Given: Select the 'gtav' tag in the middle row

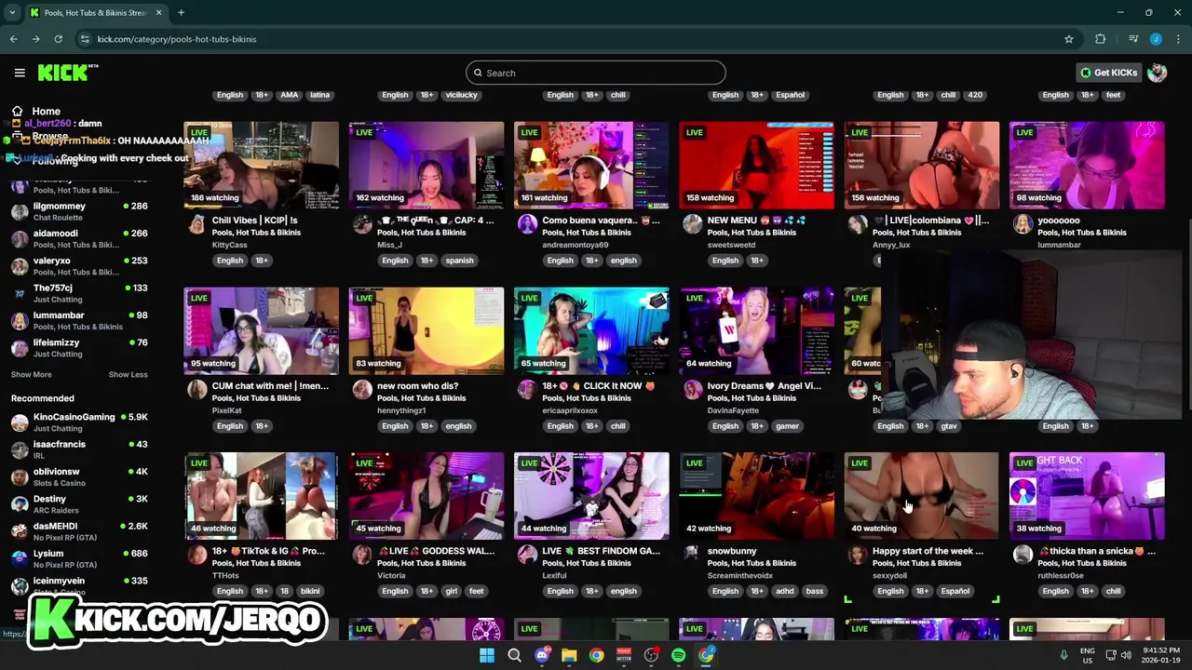Looking at the screenshot, I should [949, 426].
